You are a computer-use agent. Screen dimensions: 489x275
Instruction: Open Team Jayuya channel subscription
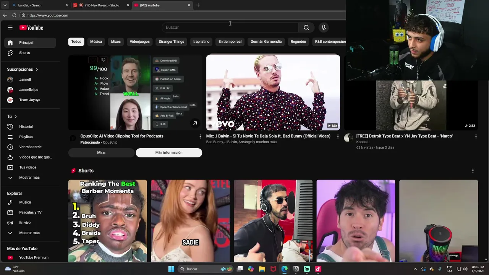pyautogui.click(x=30, y=100)
